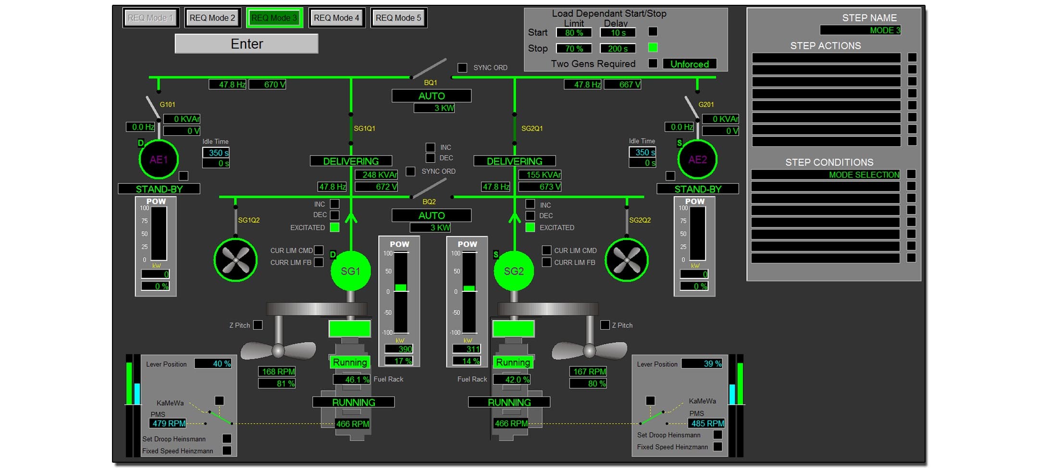1038x468 pixels.
Task: Open the Unforced selection field
Action: coord(690,64)
